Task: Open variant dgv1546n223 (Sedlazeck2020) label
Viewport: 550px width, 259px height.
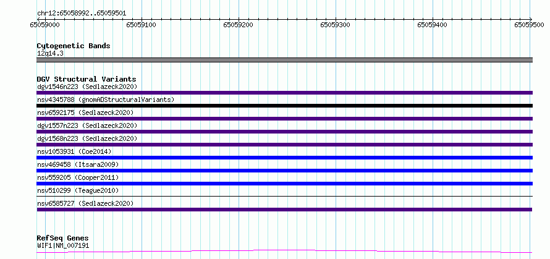Action: click(x=87, y=87)
